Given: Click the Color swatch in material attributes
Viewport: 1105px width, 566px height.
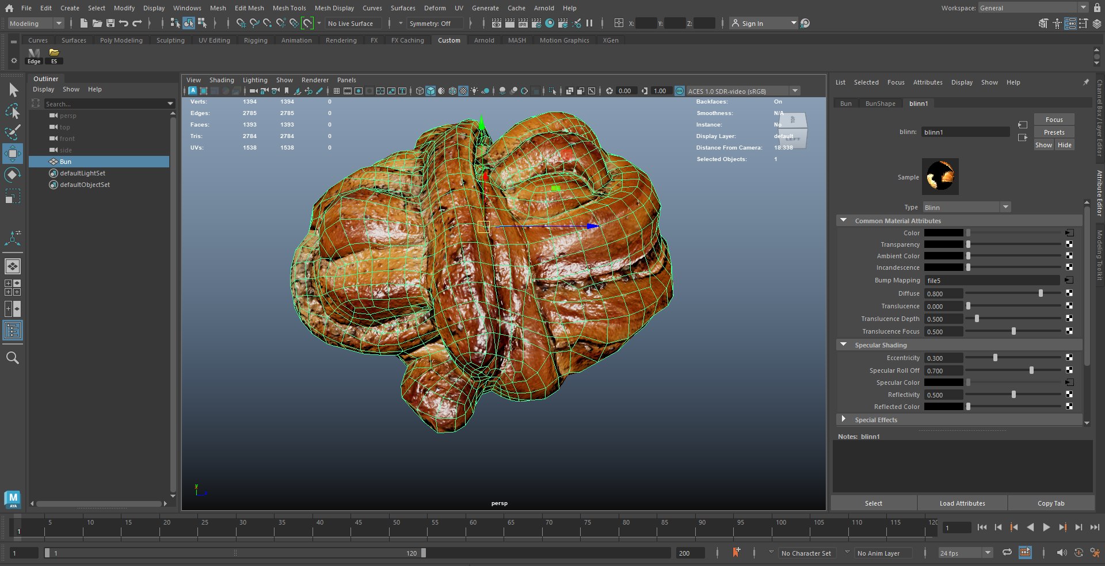Looking at the screenshot, I should [944, 233].
